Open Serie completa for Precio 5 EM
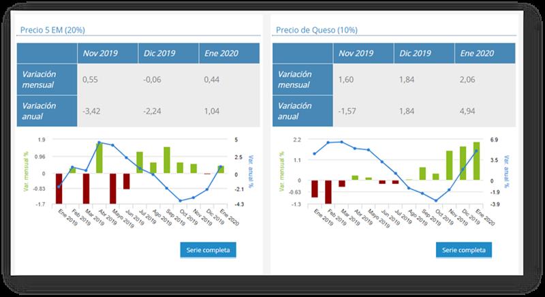The height and width of the screenshot is (297, 545). pos(209,250)
